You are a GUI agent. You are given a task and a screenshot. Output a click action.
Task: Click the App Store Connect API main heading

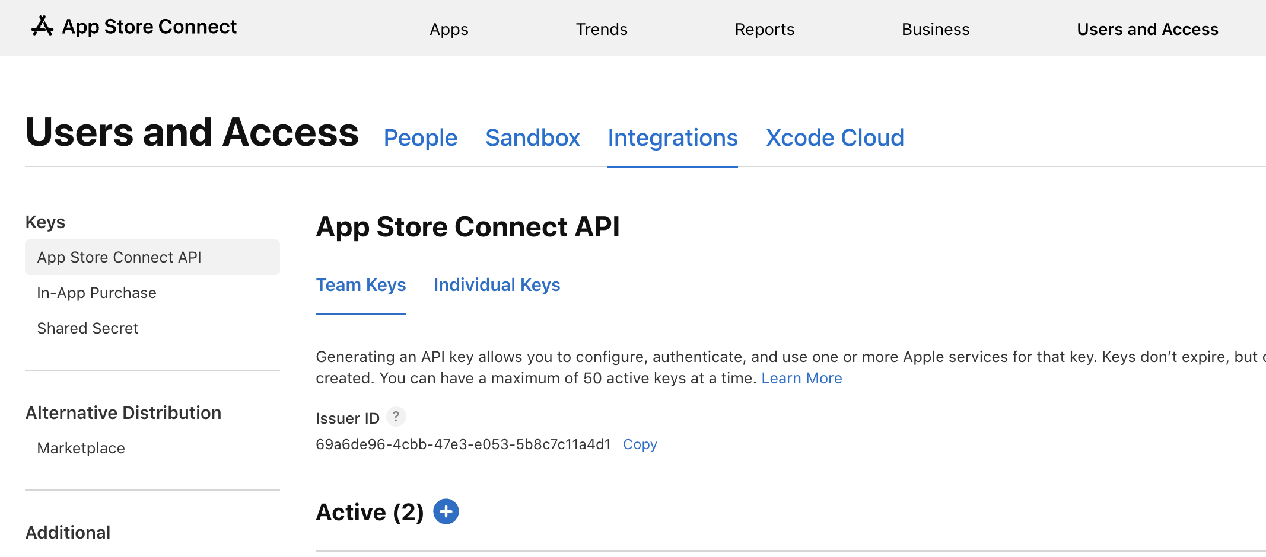pyautogui.click(x=467, y=227)
